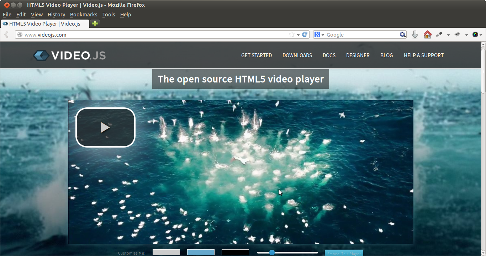Open the Google search magnifier icon
Screen dimensions: 486x256
pyautogui.click(x=402, y=34)
